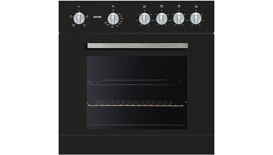Click the knob for the rear-left burner
This screenshot has height=155, width=273.
(x=162, y=18)
